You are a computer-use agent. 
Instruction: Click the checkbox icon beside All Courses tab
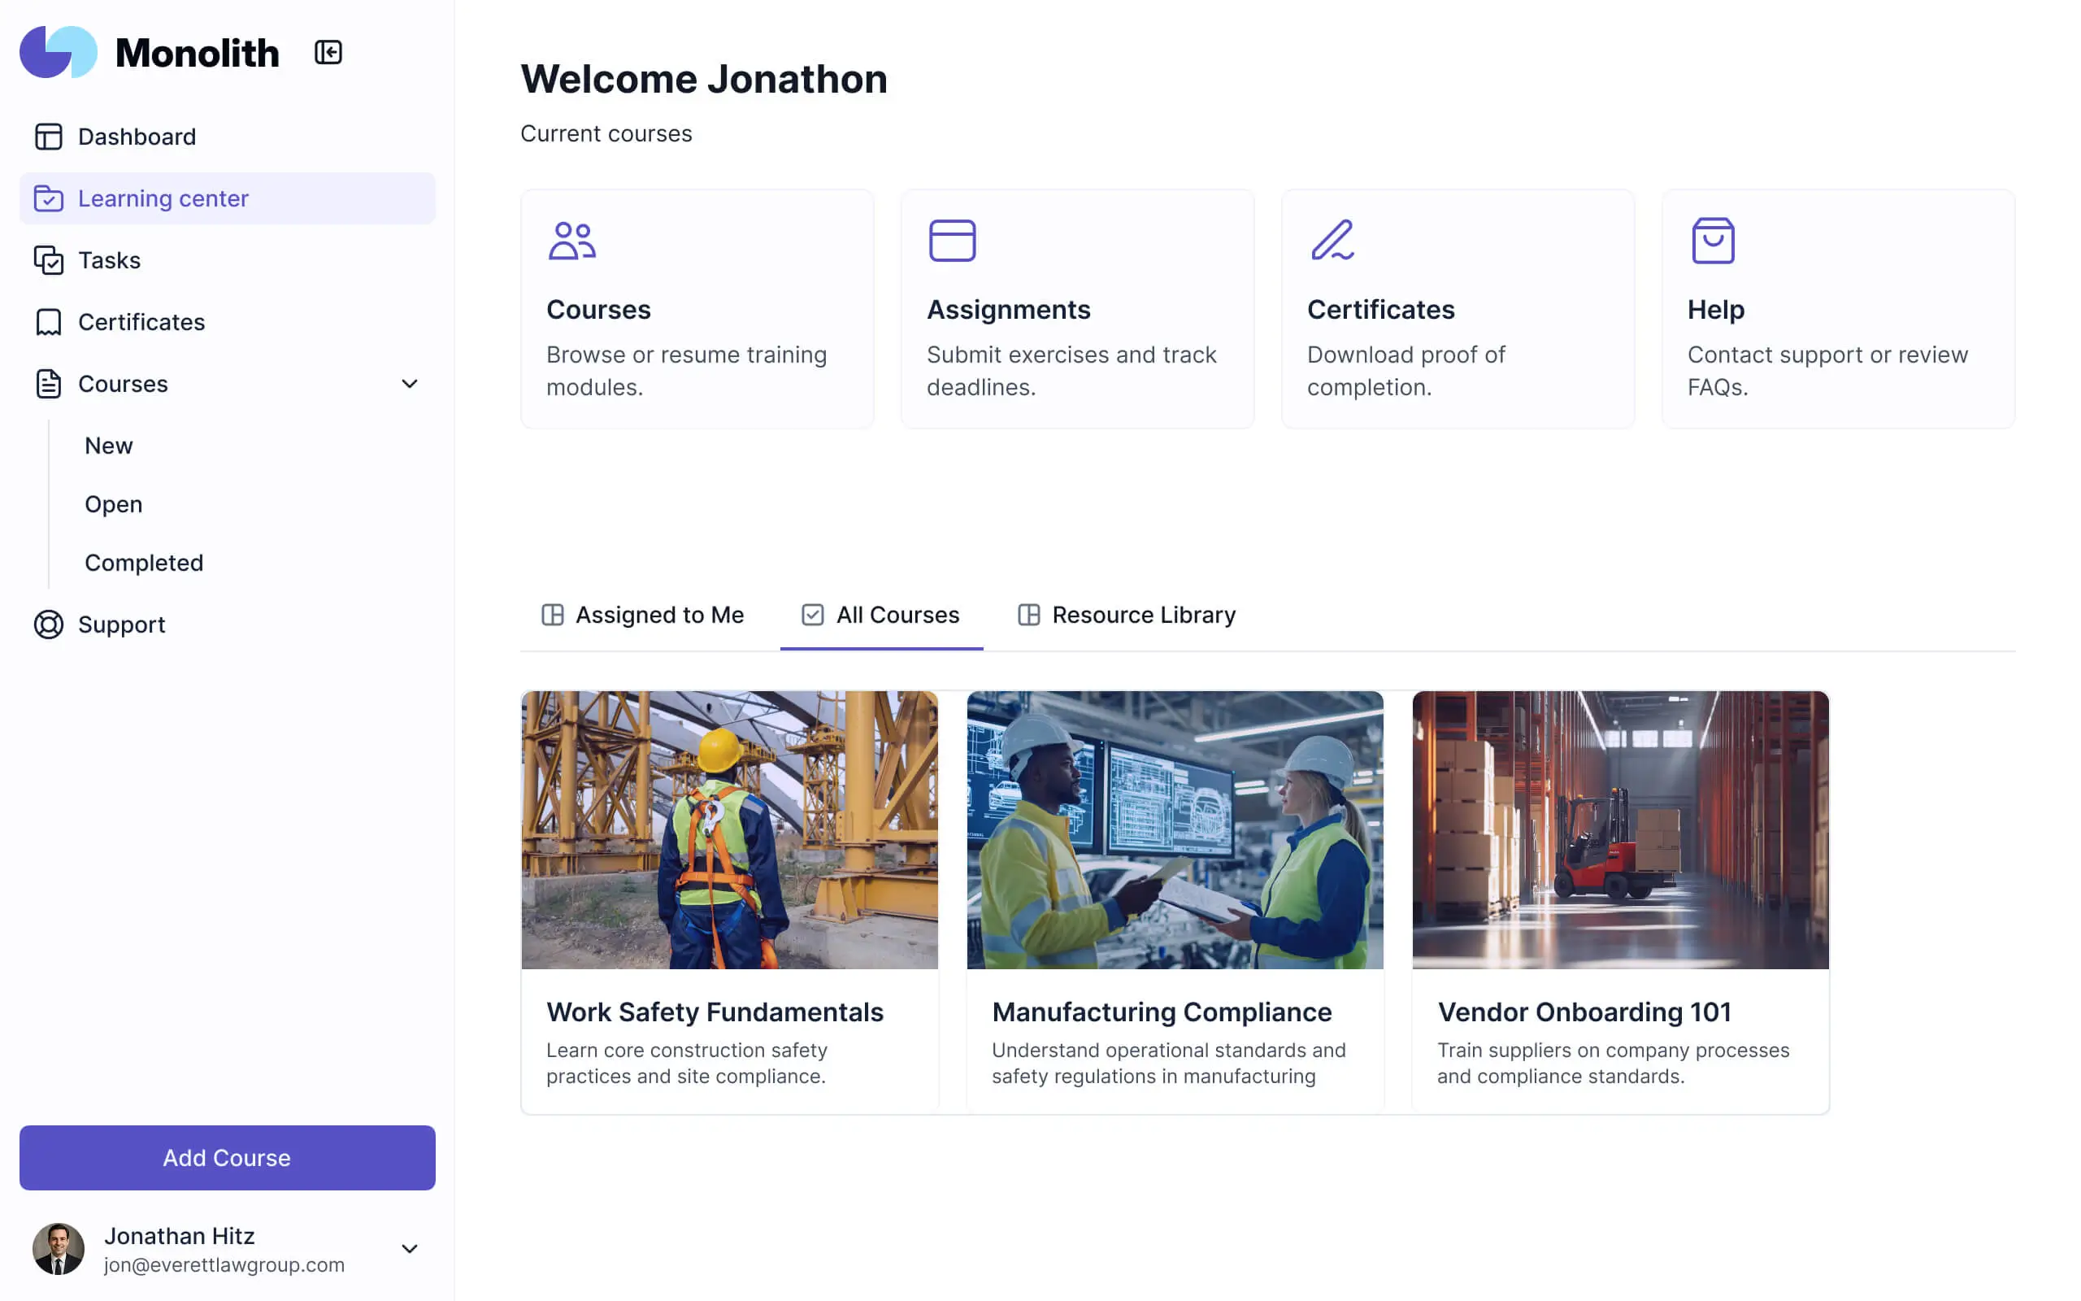point(812,615)
